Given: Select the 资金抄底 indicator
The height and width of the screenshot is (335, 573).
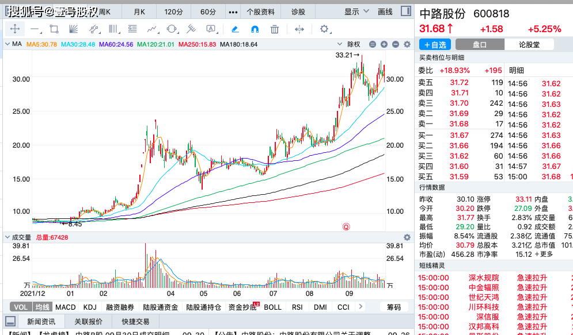Looking at the screenshot, I should (242, 307).
